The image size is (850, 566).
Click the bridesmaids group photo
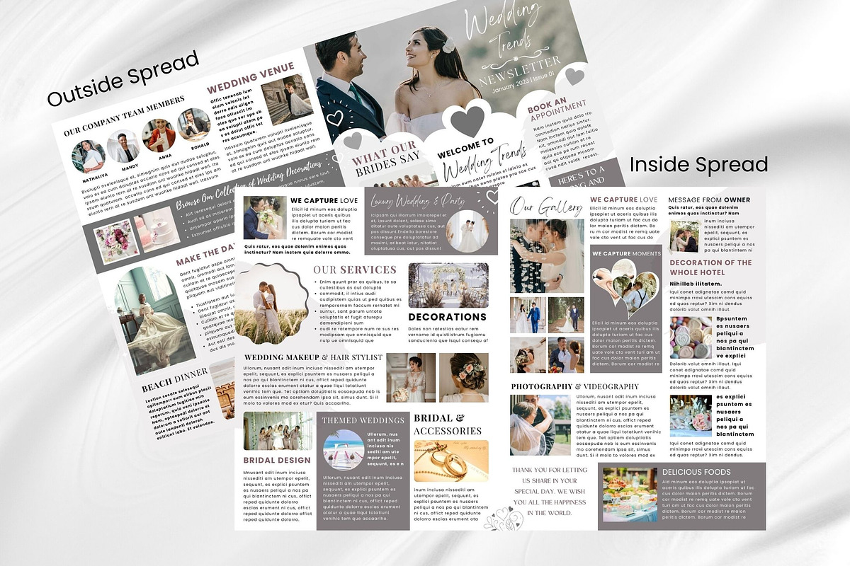(x=277, y=432)
